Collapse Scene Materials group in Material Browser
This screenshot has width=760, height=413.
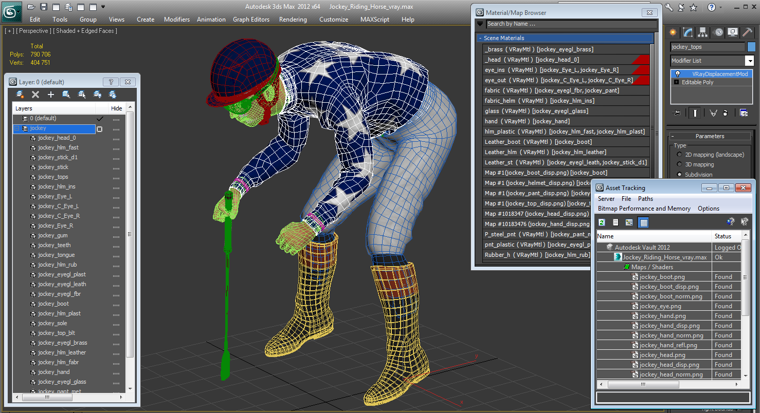click(480, 38)
